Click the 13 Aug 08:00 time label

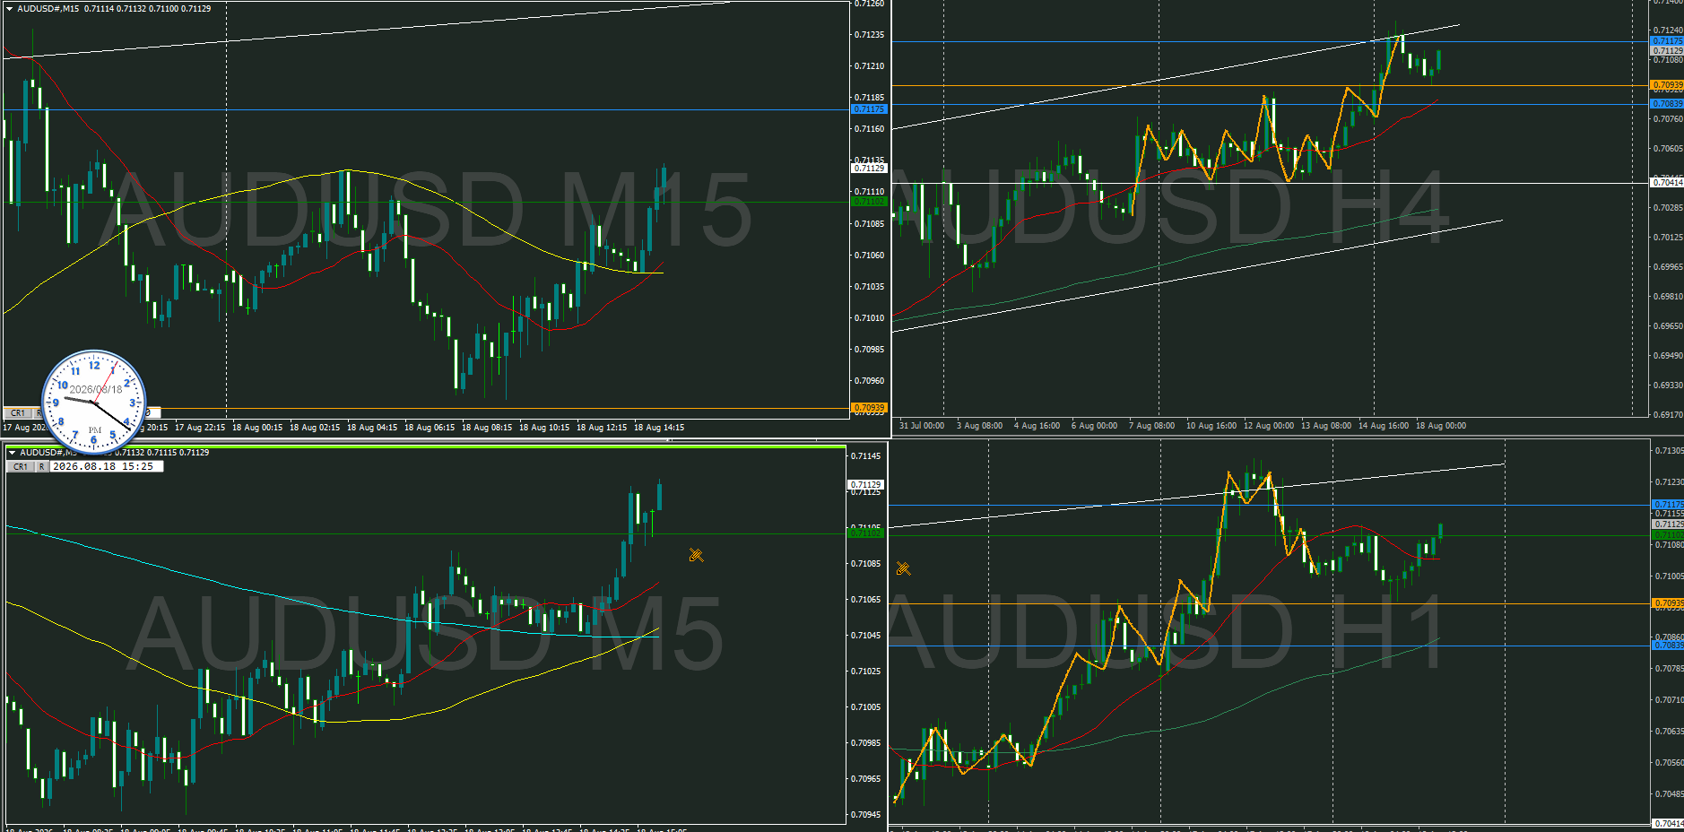1326,426
